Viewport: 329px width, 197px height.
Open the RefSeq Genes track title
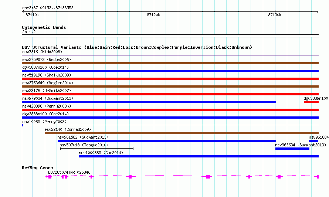point(38,168)
